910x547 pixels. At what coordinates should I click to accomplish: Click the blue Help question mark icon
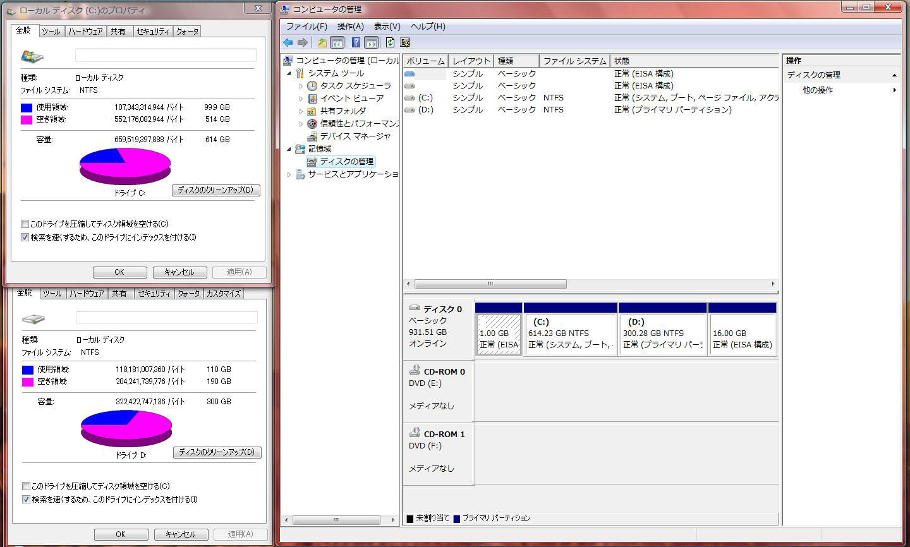(356, 42)
